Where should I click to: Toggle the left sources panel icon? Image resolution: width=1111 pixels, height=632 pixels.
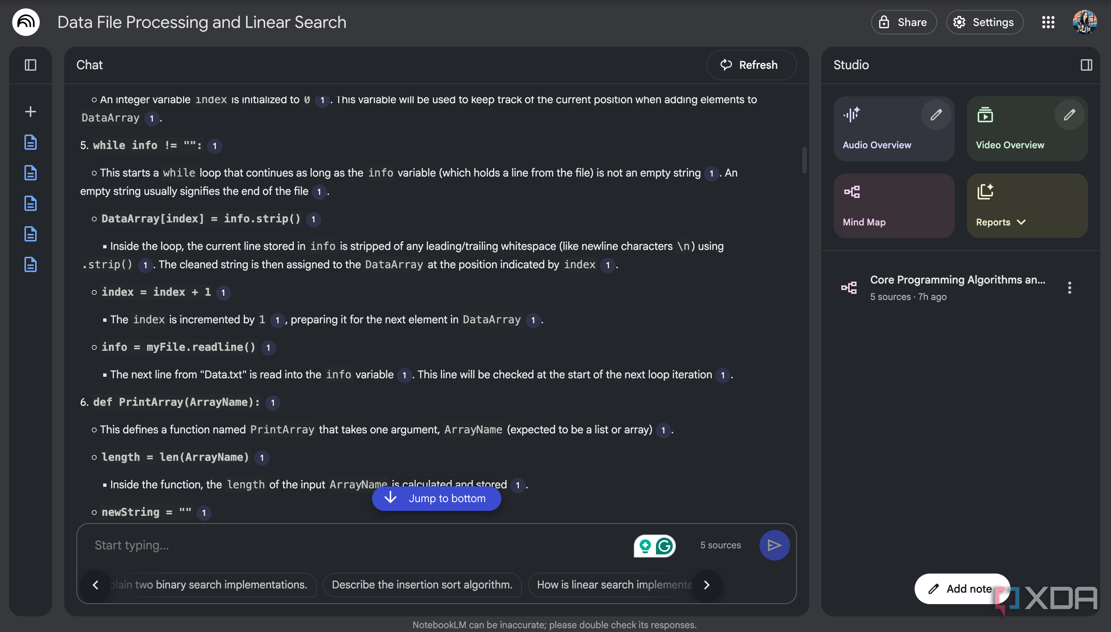[31, 65]
